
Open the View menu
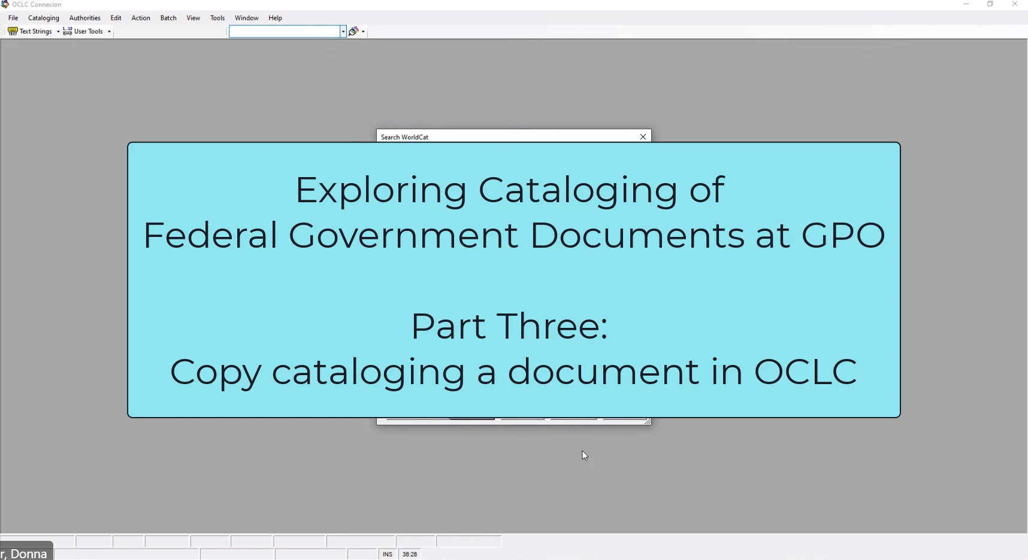click(x=193, y=18)
